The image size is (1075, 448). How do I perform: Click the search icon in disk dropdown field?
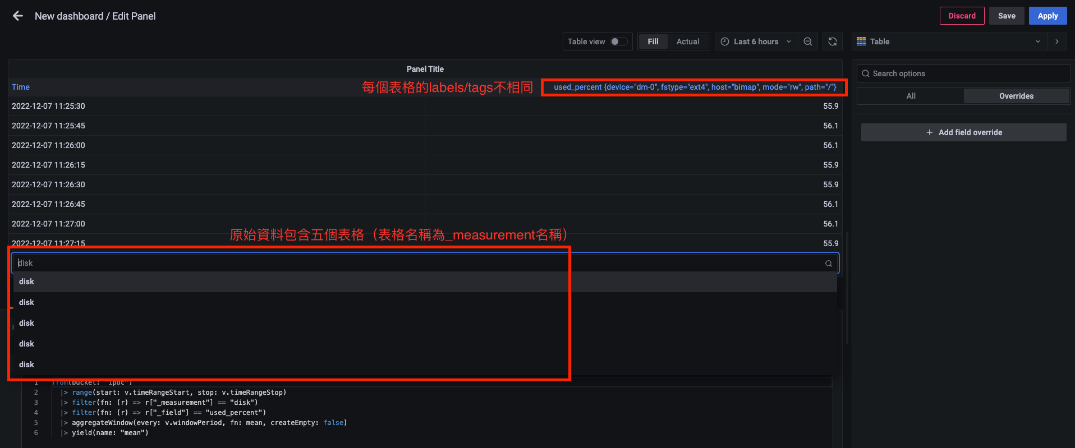click(x=829, y=264)
